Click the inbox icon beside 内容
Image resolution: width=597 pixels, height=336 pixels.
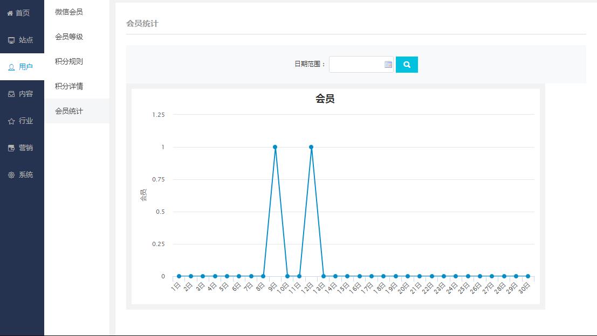(11, 94)
